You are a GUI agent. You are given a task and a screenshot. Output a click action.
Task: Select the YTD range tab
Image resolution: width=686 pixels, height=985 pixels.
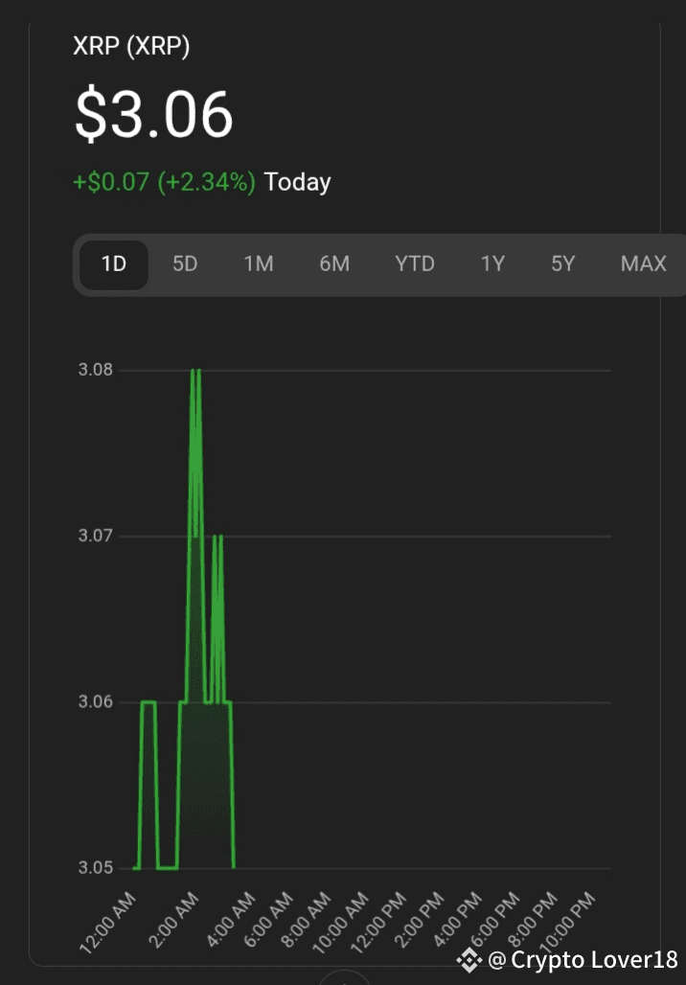415,263
